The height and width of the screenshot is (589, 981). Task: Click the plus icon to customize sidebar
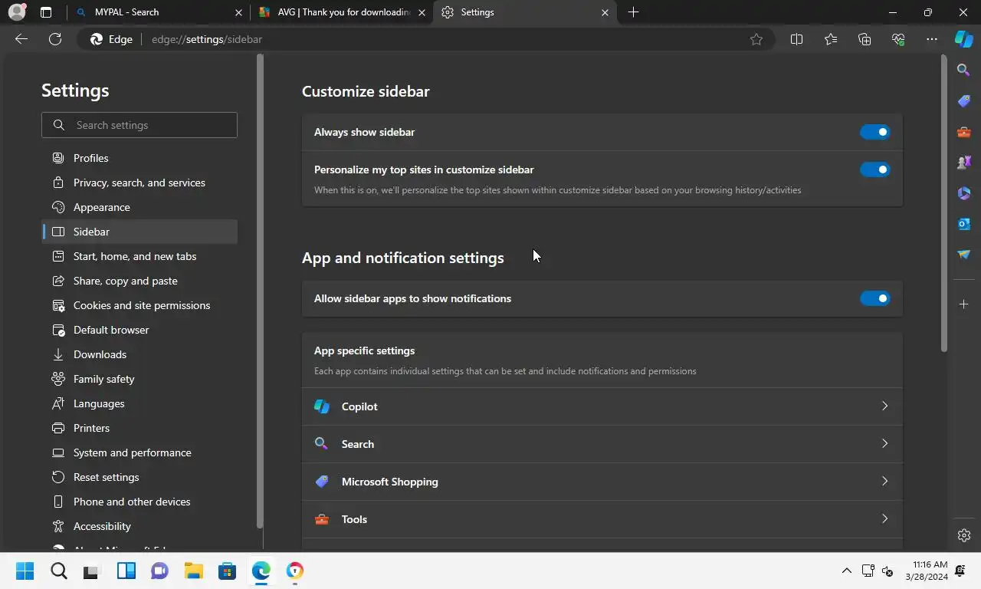964,304
